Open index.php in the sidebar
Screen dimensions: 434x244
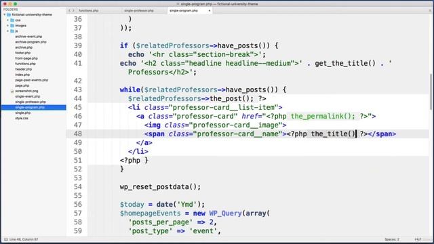click(22, 75)
